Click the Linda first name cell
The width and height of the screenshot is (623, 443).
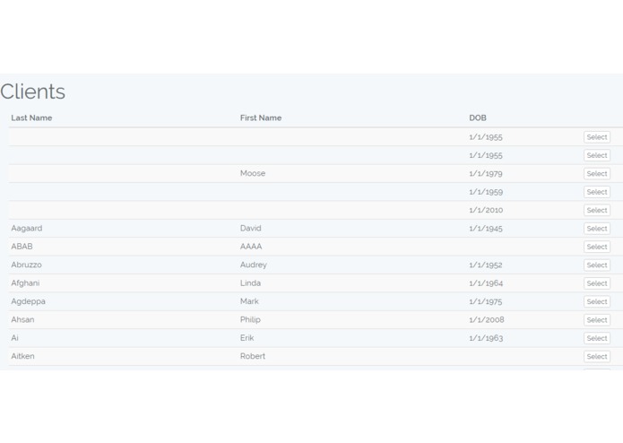pyautogui.click(x=250, y=283)
